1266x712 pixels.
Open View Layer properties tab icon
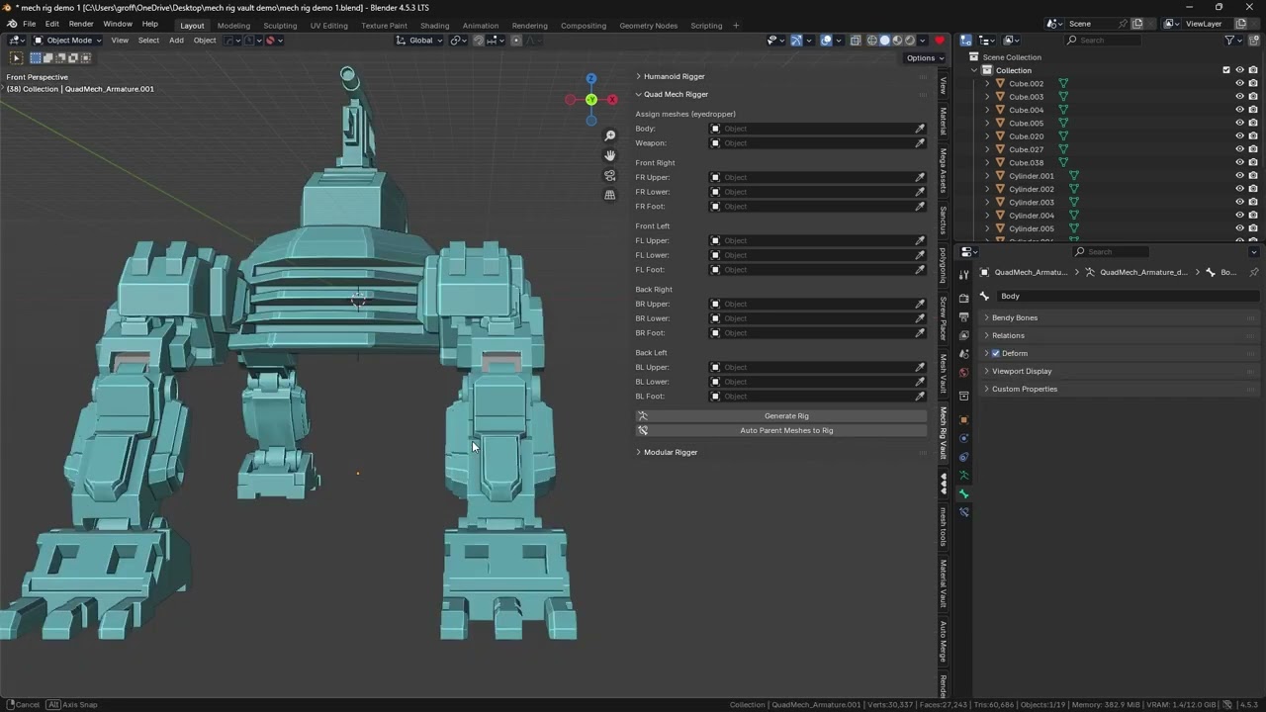click(964, 335)
